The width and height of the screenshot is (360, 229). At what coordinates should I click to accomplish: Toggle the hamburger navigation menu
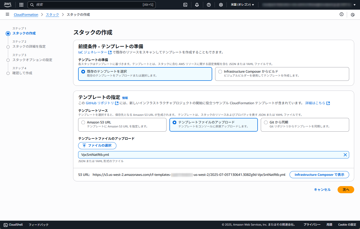click(x=7, y=14)
